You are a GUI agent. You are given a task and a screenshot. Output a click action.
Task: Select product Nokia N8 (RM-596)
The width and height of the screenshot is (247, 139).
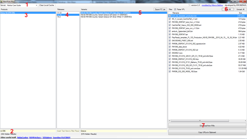[x=28, y=13]
